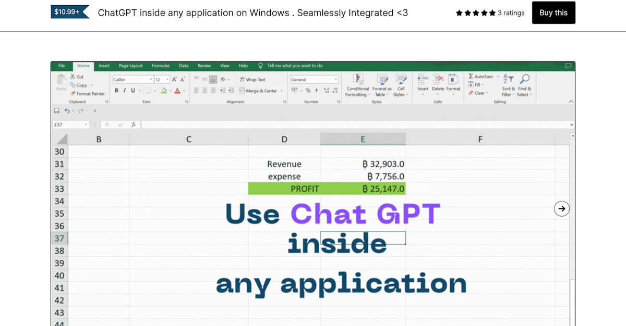Image resolution: width=626 pixels, height=326 pixels.
Task: Open the Fill down menu
Action: click(x=476, y=85)
